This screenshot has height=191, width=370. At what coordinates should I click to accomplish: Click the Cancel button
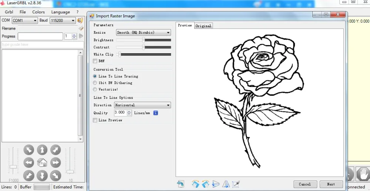[305, 184]
